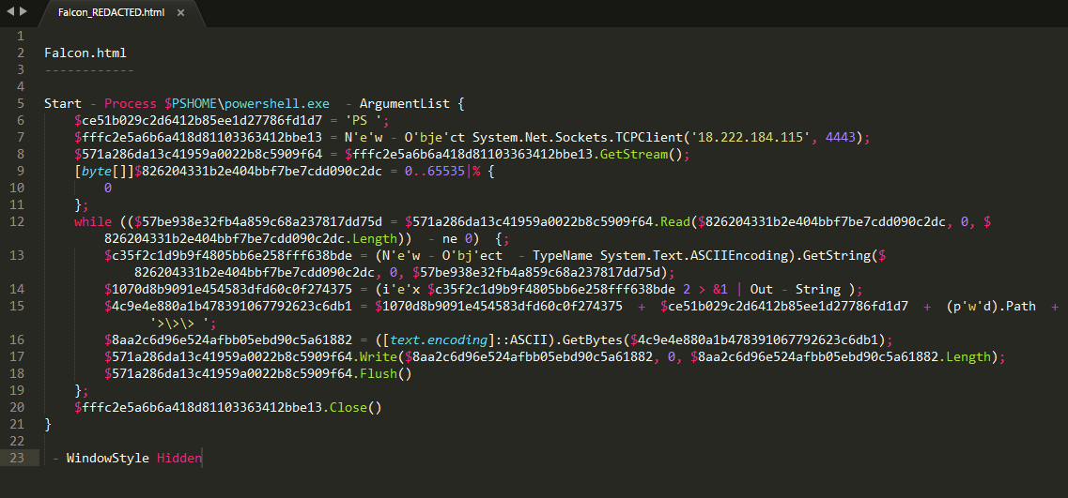Click the closing brace on line 21
1068x498 pixels.
tap(48, 425)
